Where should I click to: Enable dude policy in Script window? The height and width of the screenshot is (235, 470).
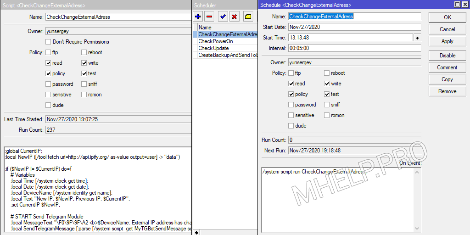pyautogui.click(x=48, y=105)
